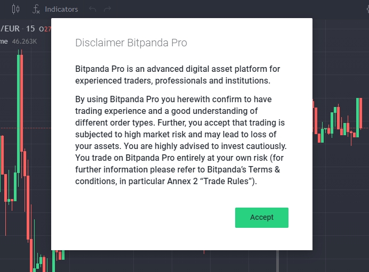
Task: Click the vertical crosshair line at chart bottom
Action: click(277, 261)
